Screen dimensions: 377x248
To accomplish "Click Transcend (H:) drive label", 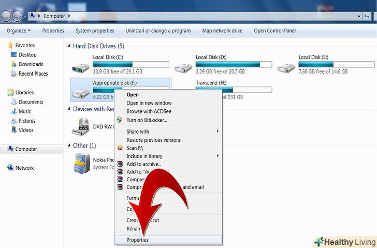I will pos(211,83).
